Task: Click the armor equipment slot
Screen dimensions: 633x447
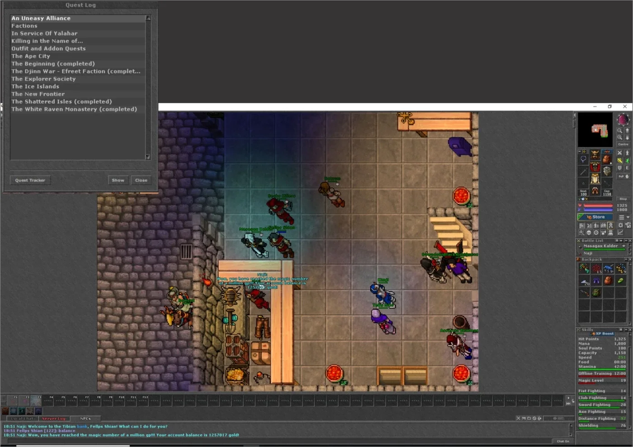Action: pos(595,167)
